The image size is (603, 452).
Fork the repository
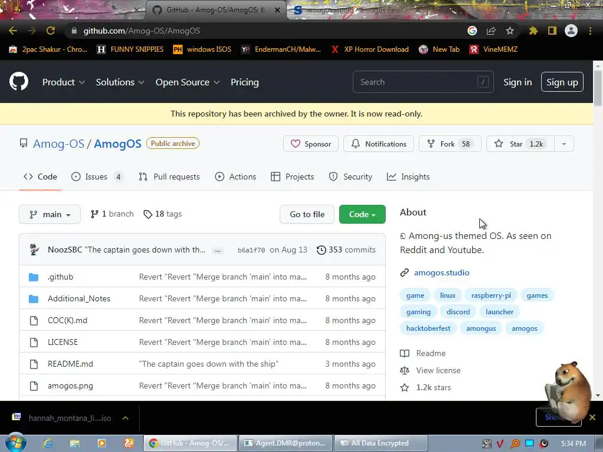click(450, 144)
